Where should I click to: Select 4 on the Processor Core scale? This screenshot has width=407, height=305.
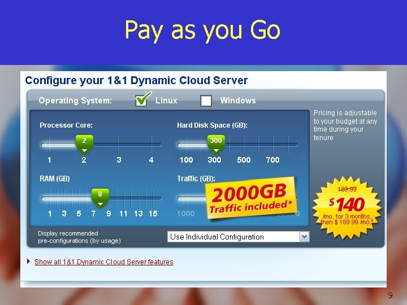pos(151,160)
